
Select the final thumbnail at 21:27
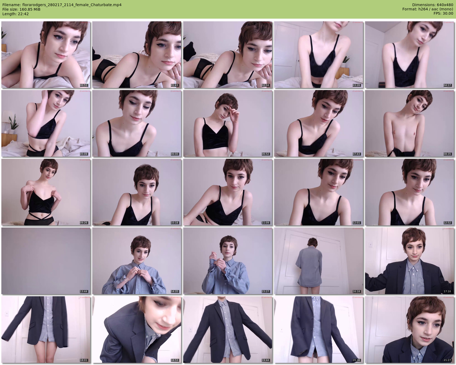[x=410, y=330]
